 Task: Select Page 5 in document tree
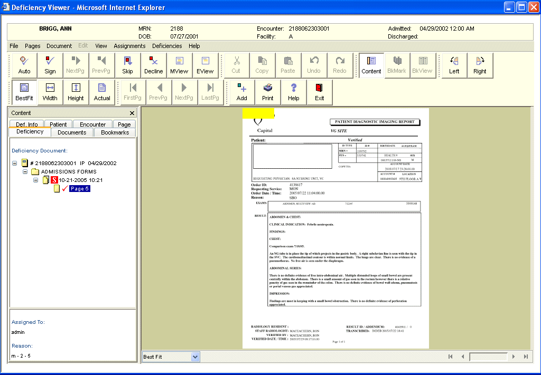80,189
